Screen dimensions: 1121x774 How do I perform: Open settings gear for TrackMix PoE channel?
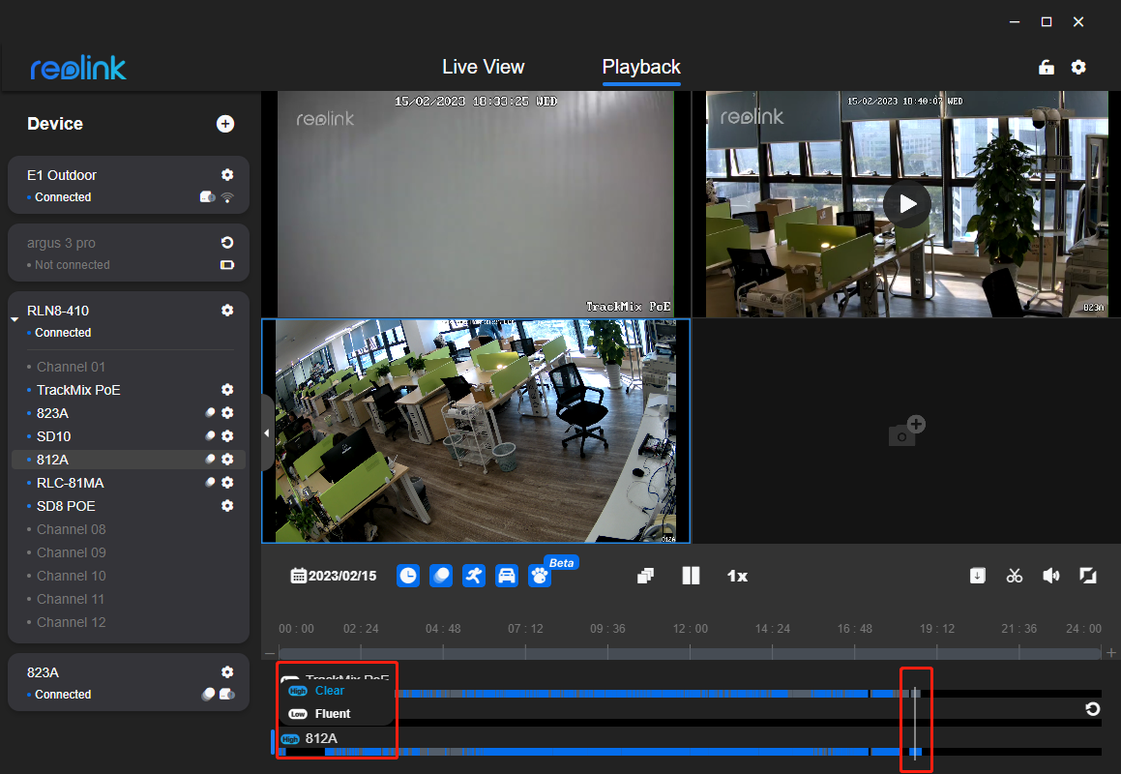click(227, 390)
